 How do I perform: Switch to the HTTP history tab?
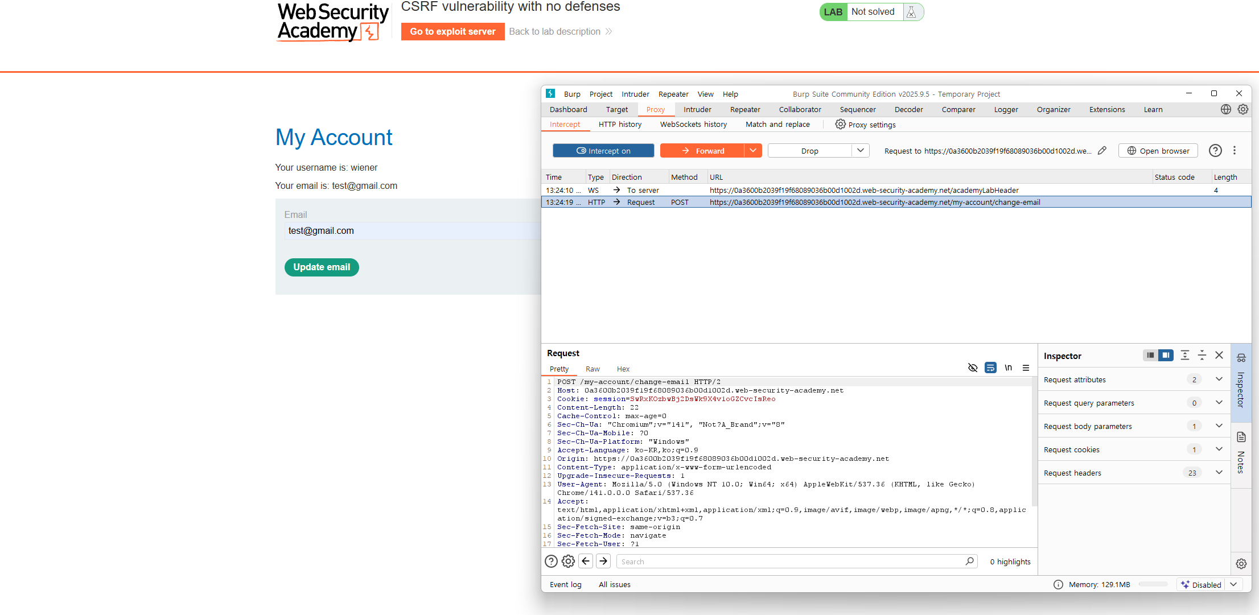coord(620,125)
